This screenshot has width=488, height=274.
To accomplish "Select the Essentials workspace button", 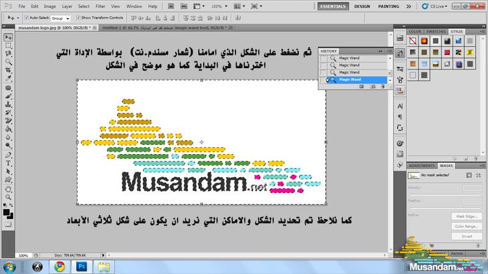I will (x=333, y=6).
